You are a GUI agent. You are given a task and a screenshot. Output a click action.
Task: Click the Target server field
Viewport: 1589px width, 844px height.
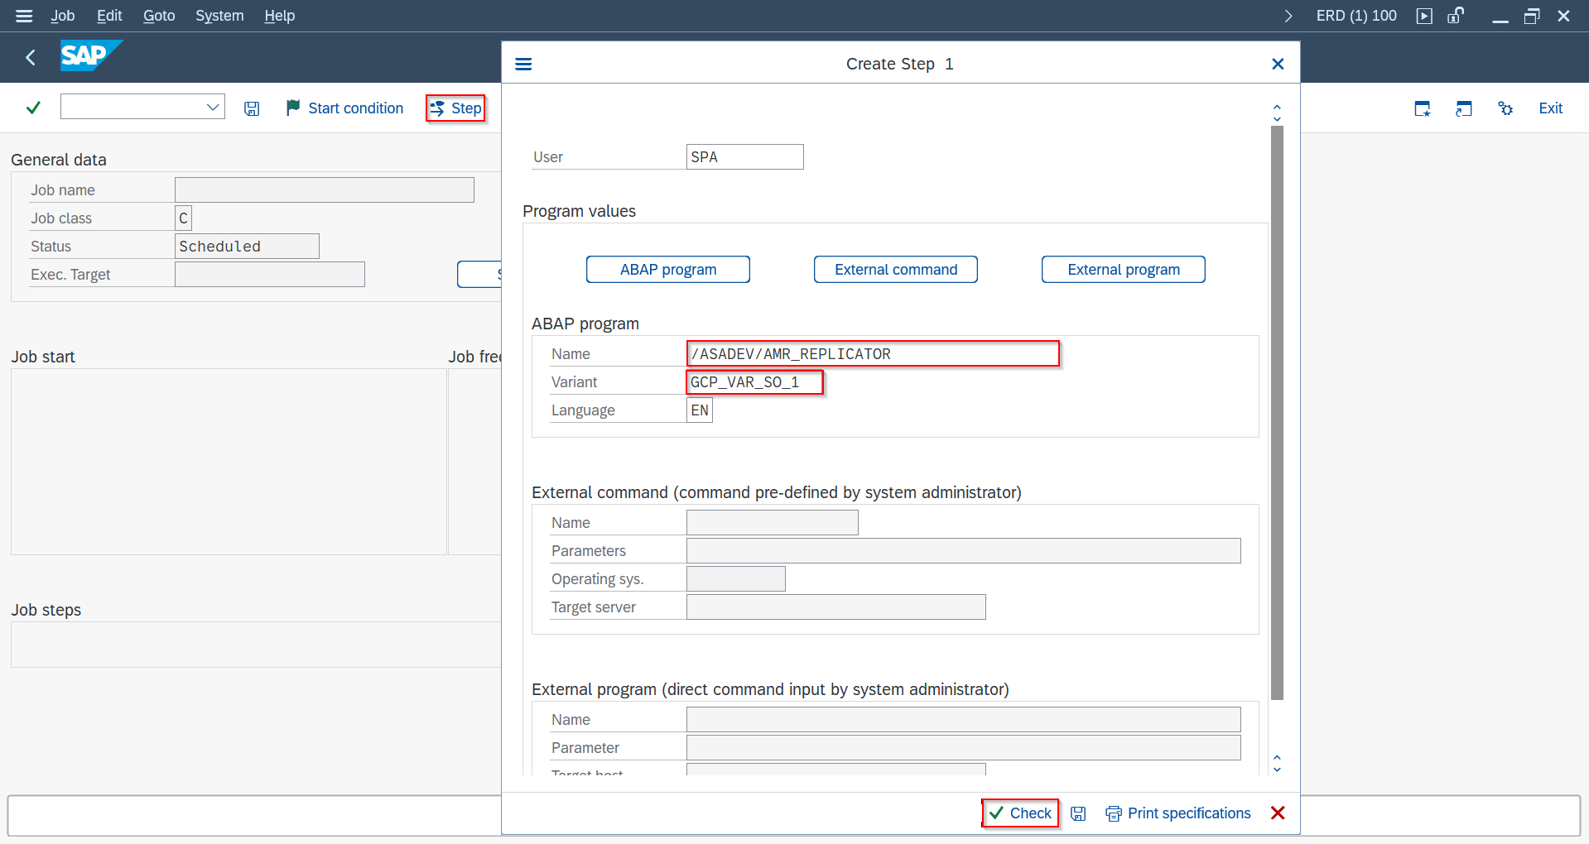pos(835,607)
